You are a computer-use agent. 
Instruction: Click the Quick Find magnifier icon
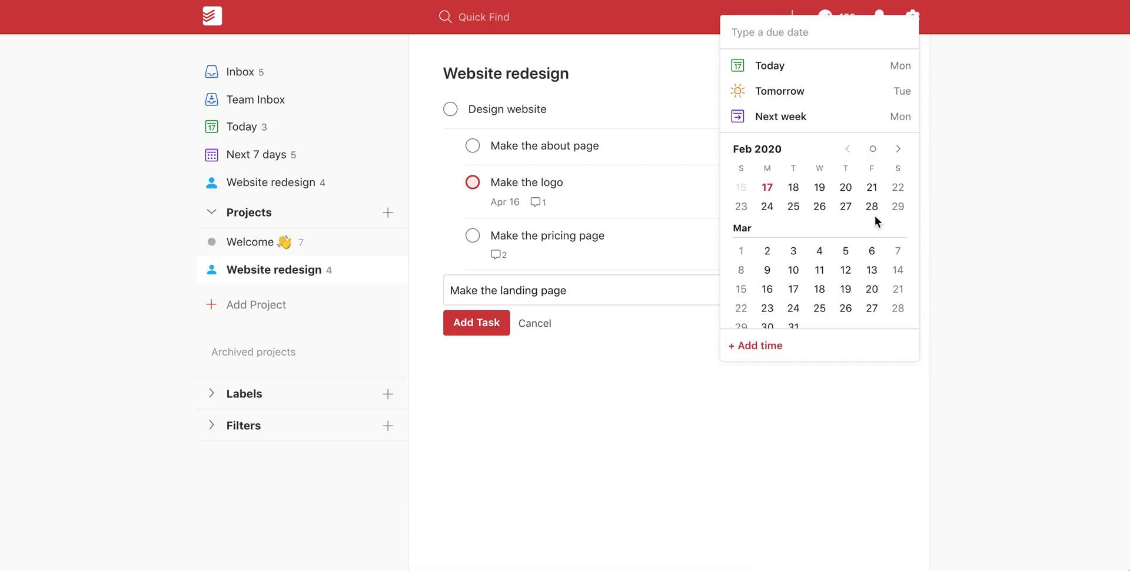click(446, 16)
